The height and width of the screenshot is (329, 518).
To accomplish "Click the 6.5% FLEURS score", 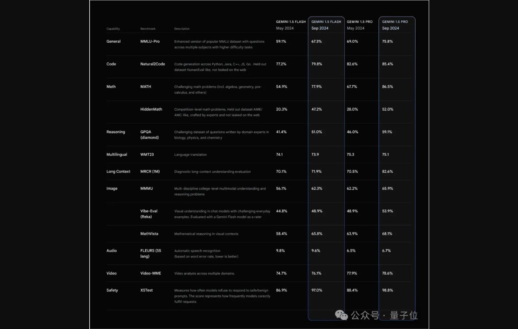I will (x=351, y=250).
